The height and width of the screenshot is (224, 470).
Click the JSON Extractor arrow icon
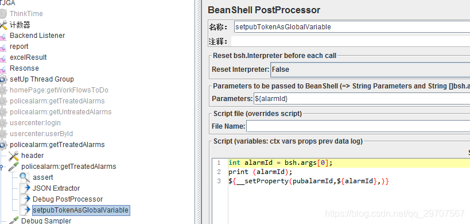25,188
